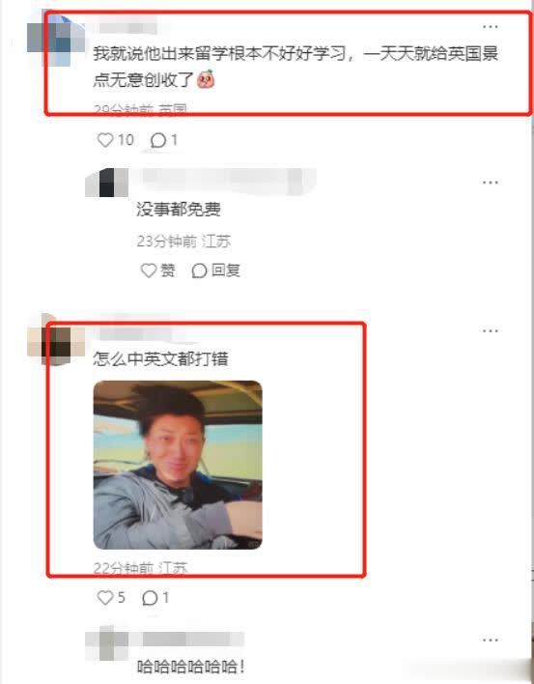Screen dimensions: 534x684
Task: Like the reply '没事都免费'
Action: [149, 271]
